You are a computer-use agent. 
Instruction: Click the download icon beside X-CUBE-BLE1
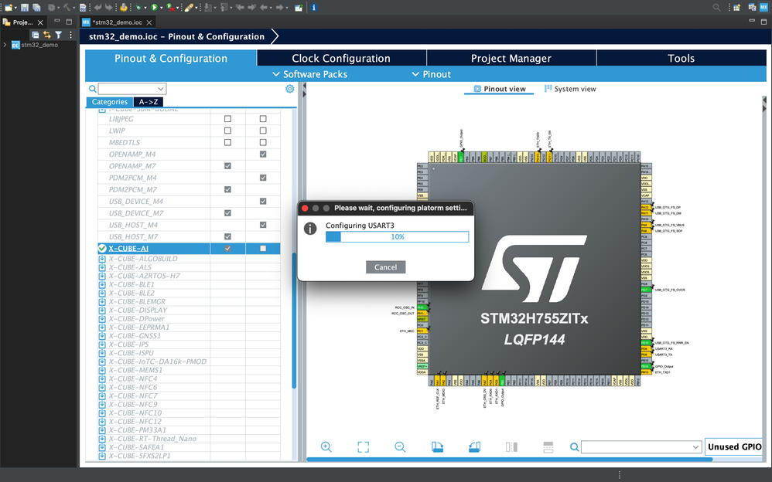(102, 284)
